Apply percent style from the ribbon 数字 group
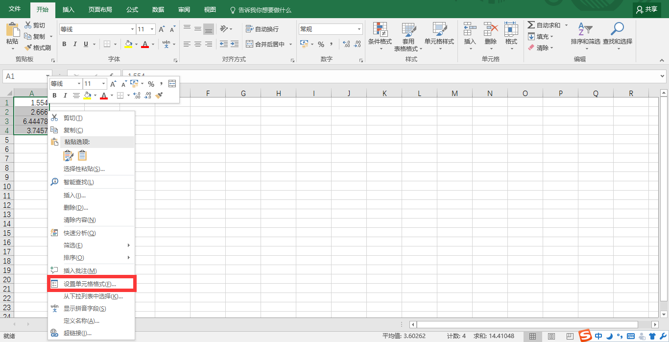Screen dimensions: 669x342 click(321, 44)
